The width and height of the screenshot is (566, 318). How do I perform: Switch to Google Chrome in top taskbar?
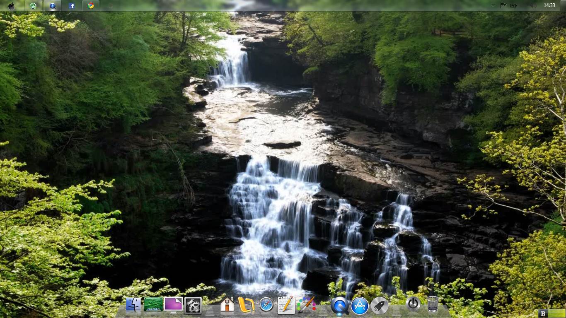(x=91, y=6)
